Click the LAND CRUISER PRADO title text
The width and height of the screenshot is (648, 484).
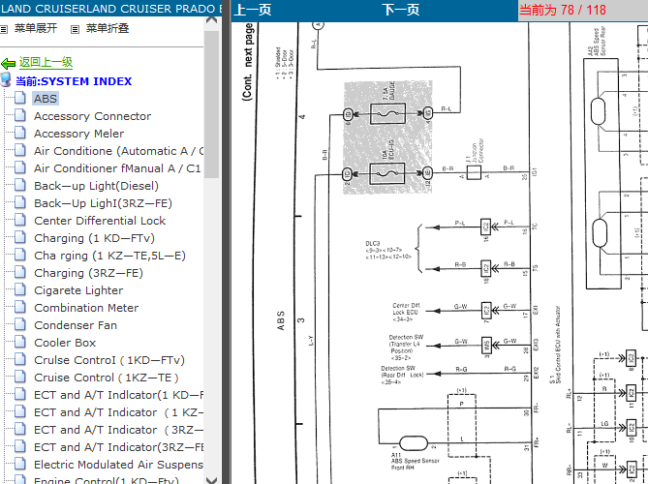point(110,9)
